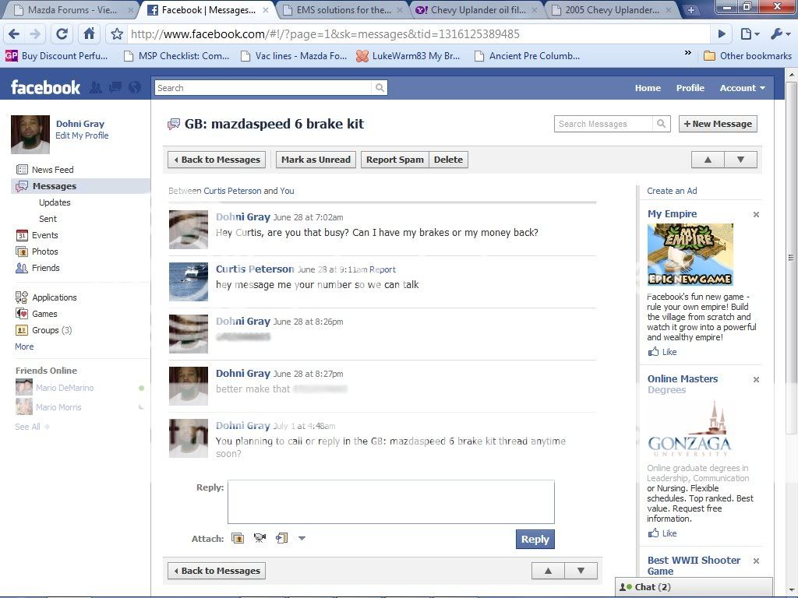Click into the Facebook Search field
798x598 pixels.
point(263,88)
